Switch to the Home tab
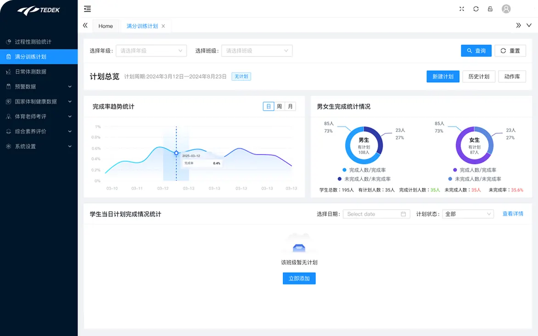538x336 pixels. click(106, 26)
